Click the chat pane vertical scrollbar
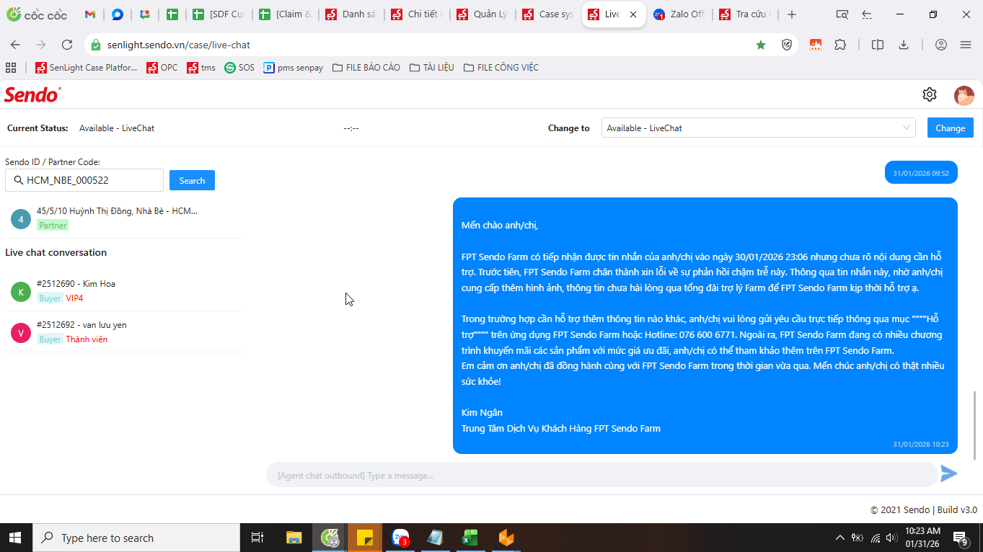 (x=975, y=425)
